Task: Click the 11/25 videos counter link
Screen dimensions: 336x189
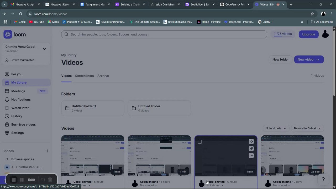Action: pos(283,34)
